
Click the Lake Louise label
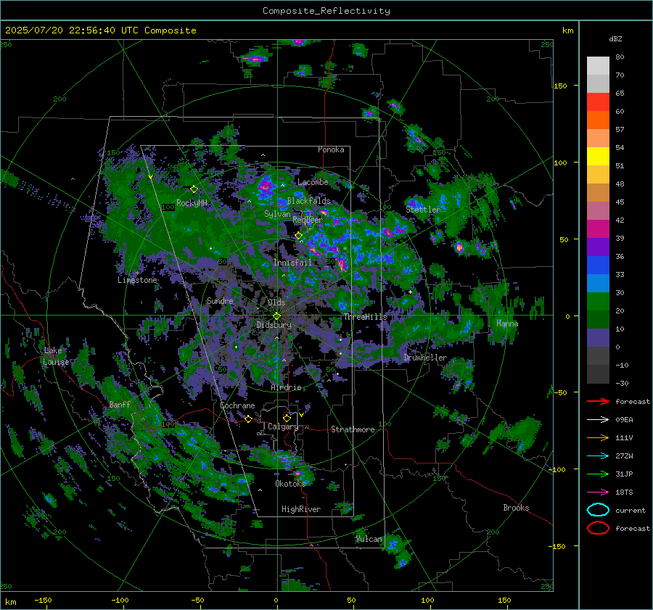pyautogui.click(x=56, y=356)
